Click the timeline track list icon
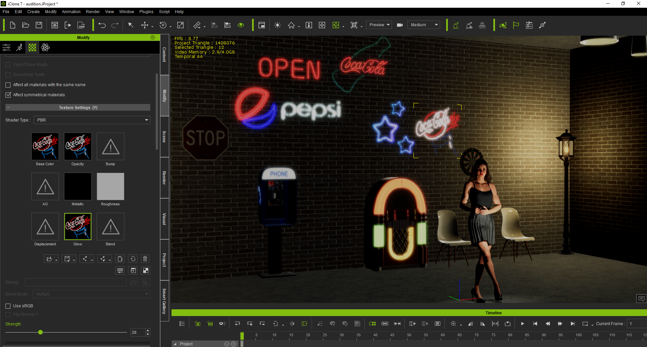Screen dimensions: 647x347 point(182,324)
